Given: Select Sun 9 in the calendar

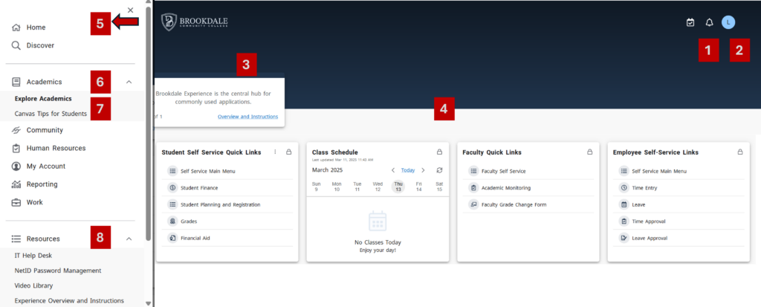Looking at the screenshot, I should 316,187.
